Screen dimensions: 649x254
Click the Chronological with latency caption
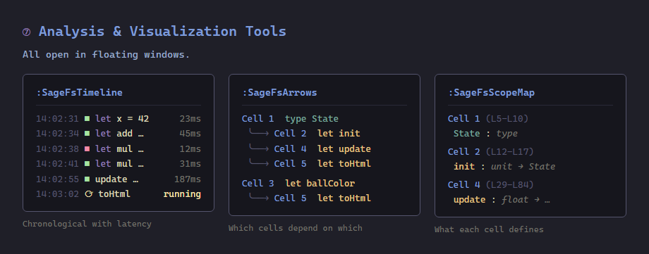[87, 224]
